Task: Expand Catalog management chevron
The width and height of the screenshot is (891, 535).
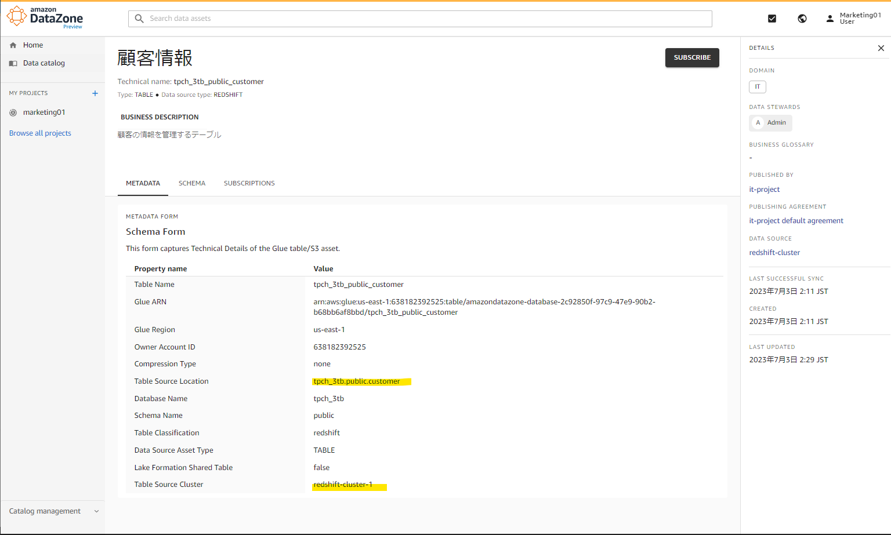Action: point(96,511)
